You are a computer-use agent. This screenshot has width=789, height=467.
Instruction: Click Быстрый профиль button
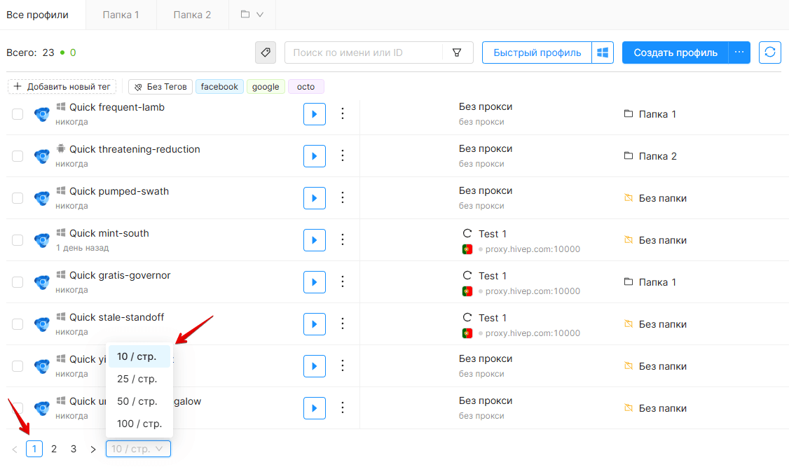pyautogui.click(x=537, y=53)
